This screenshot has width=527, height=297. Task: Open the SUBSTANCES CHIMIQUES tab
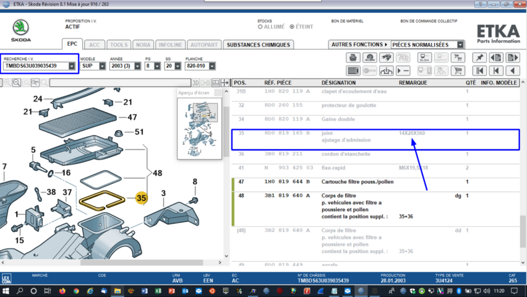[258, 45]
